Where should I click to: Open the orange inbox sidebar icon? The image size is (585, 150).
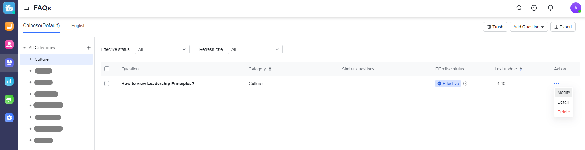[9, 26]
